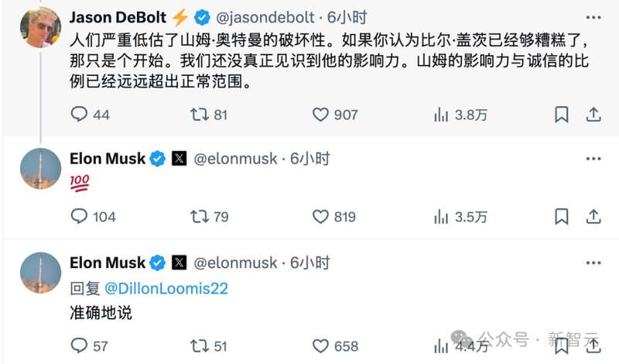
Task: Open the @jasondebolt profile handle
Action: 265,17
